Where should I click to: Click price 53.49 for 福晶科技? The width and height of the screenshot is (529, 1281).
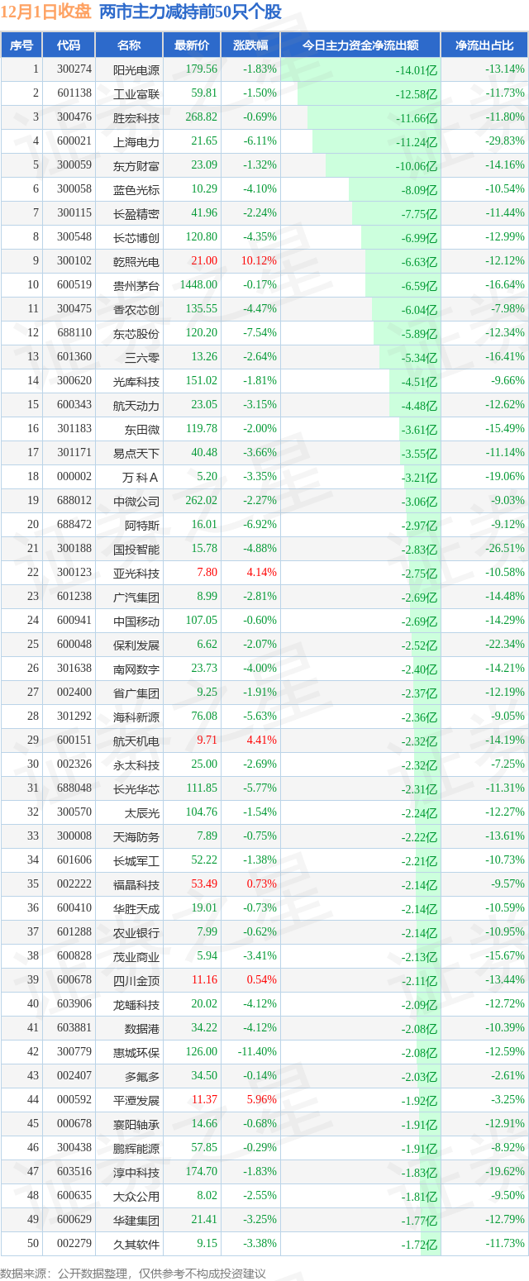pos(204,884)
